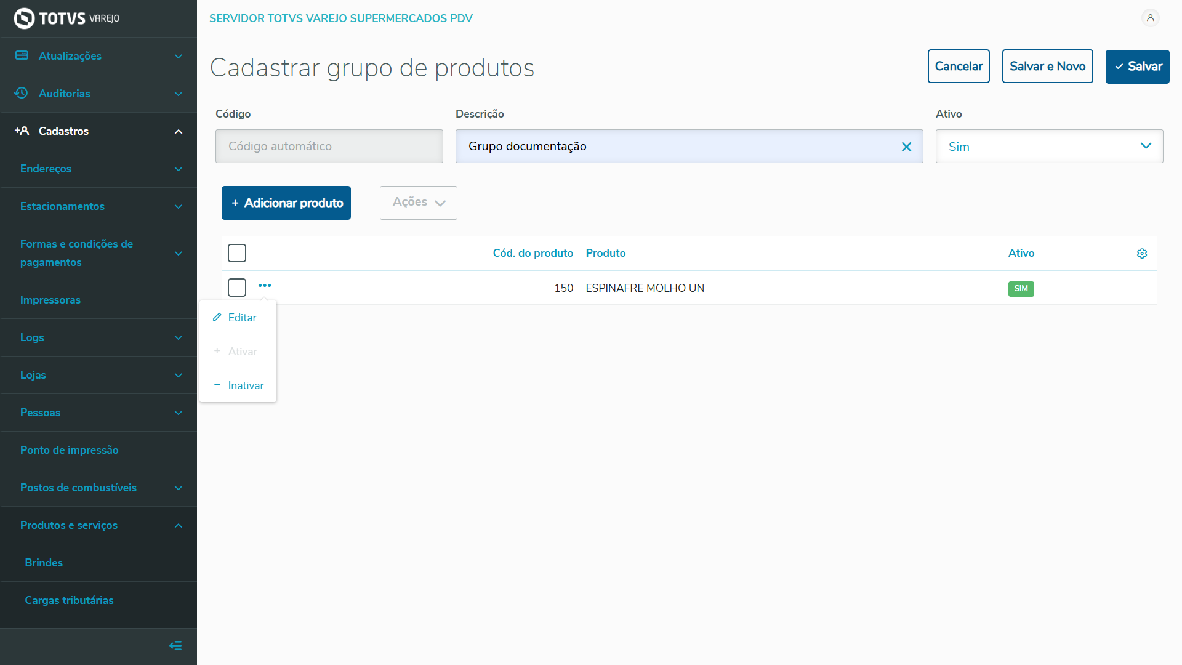Click the Auditorias history clock icon

(x=22, y=93)
